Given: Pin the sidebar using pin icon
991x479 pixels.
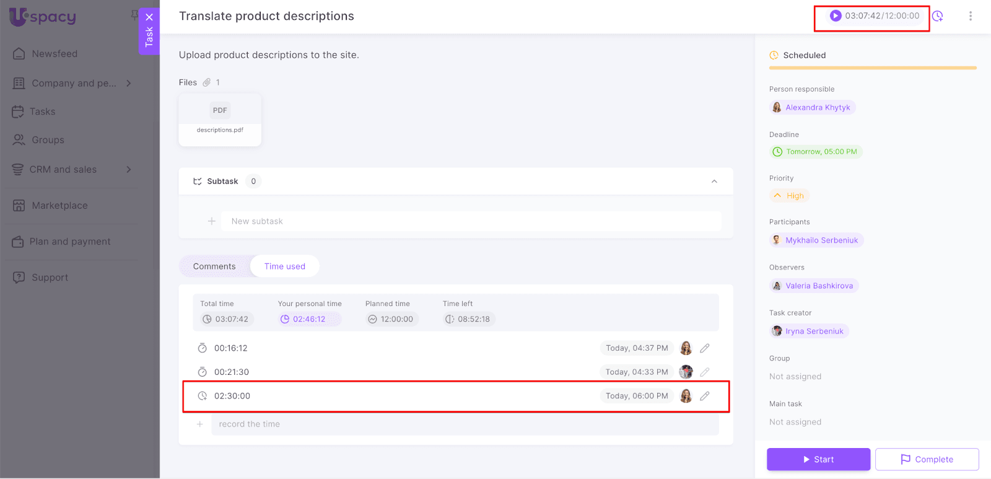Looking at the screenshot, I should click(134, 15).
